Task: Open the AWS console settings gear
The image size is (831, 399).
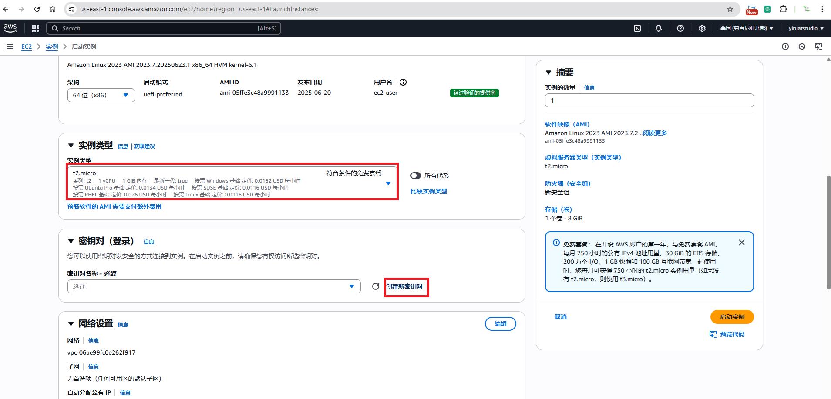Action: point(702,28)
